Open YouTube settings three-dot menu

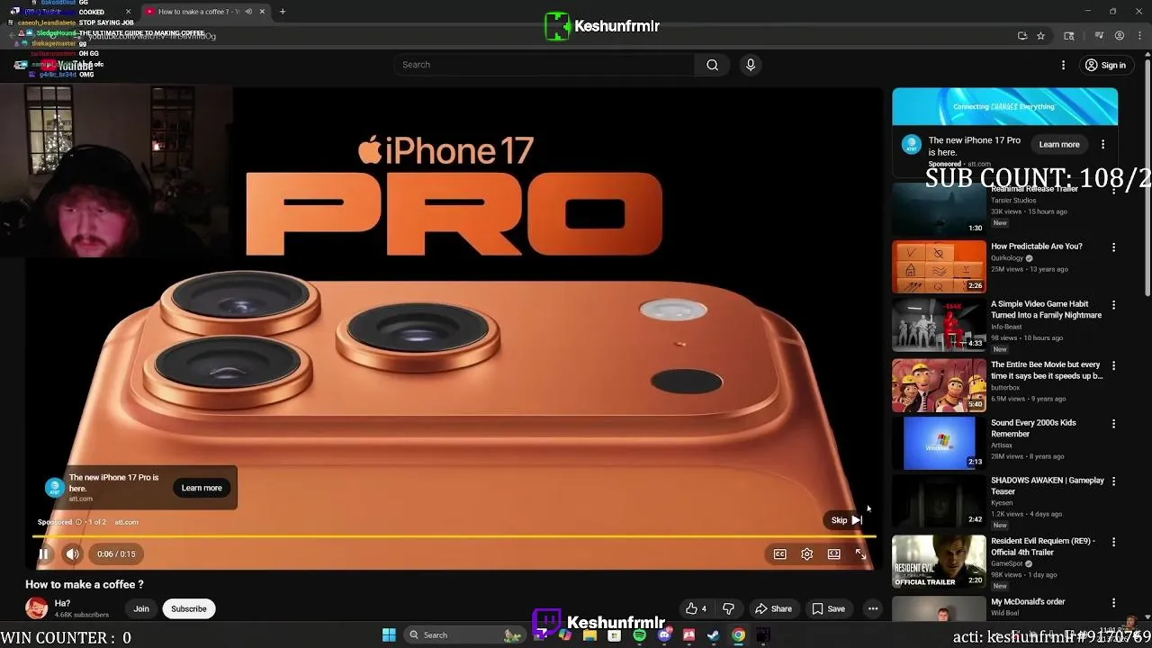coord(1063,65)
